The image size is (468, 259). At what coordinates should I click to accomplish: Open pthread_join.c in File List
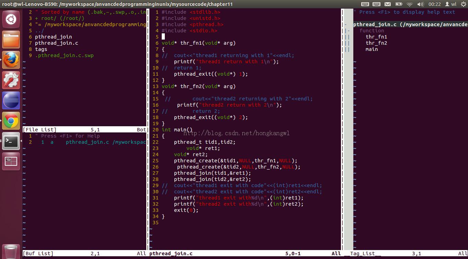pyautogui.click(x=57, y=43)
